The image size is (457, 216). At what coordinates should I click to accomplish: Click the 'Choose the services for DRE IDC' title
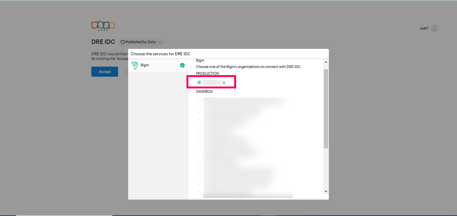pyautogui.click(x=161, y=54)
